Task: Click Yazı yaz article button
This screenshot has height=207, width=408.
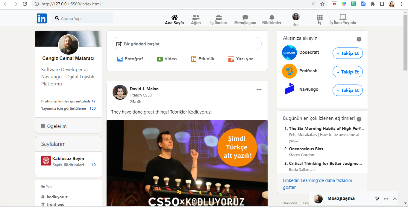Action: [241, 59]
